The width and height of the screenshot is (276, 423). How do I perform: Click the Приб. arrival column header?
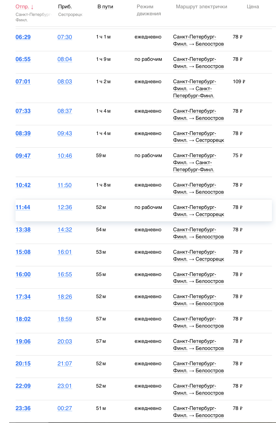65,7
